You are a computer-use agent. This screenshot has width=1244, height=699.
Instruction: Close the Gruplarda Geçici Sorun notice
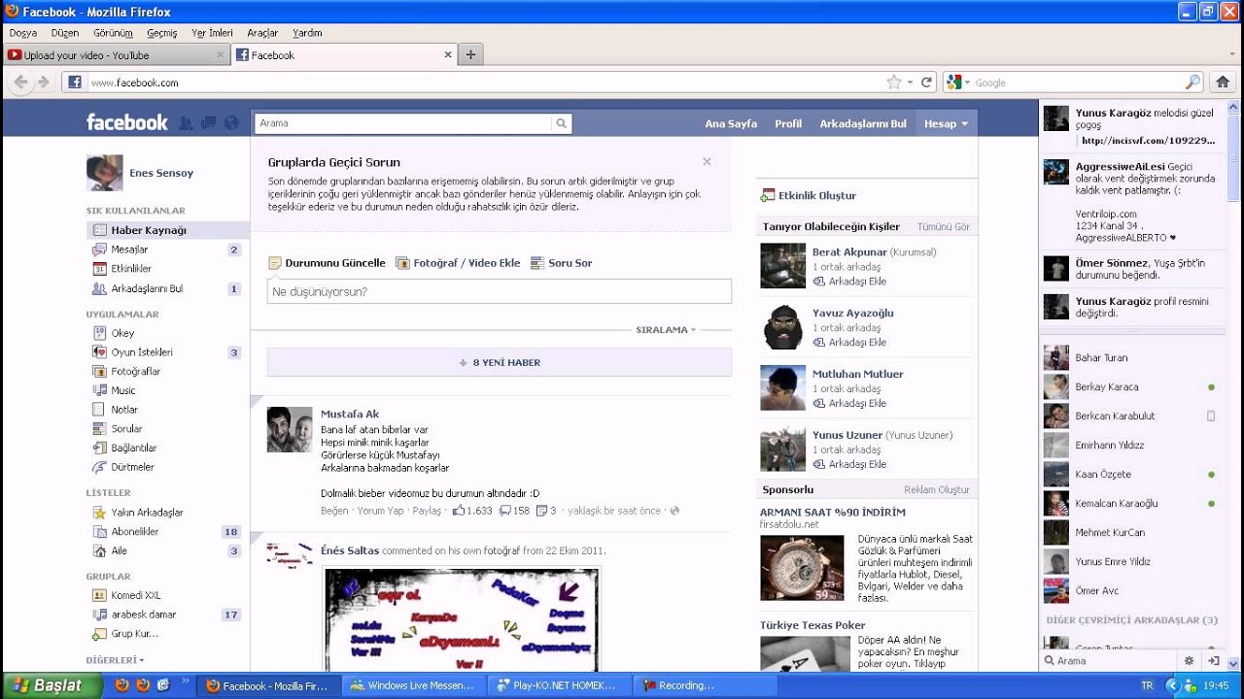707,162
